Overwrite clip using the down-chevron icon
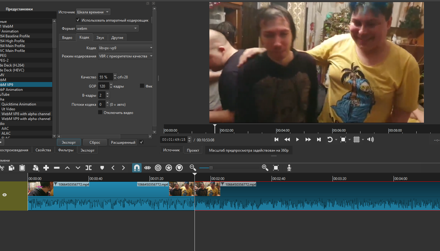This screenshot has height=251, width=440. [x=78, y=168]
